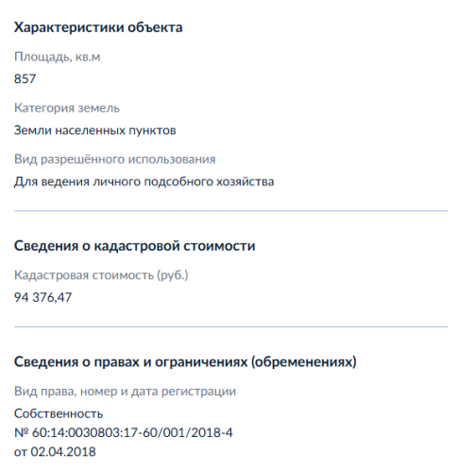
Task: Click the "Характеристики объекта" heading
Action: [x=98, y=27]
